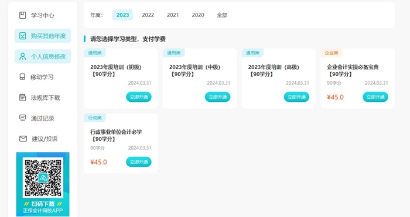
Task: Click the 2023年度培训 (中级) course title
Action: [195, 71]
